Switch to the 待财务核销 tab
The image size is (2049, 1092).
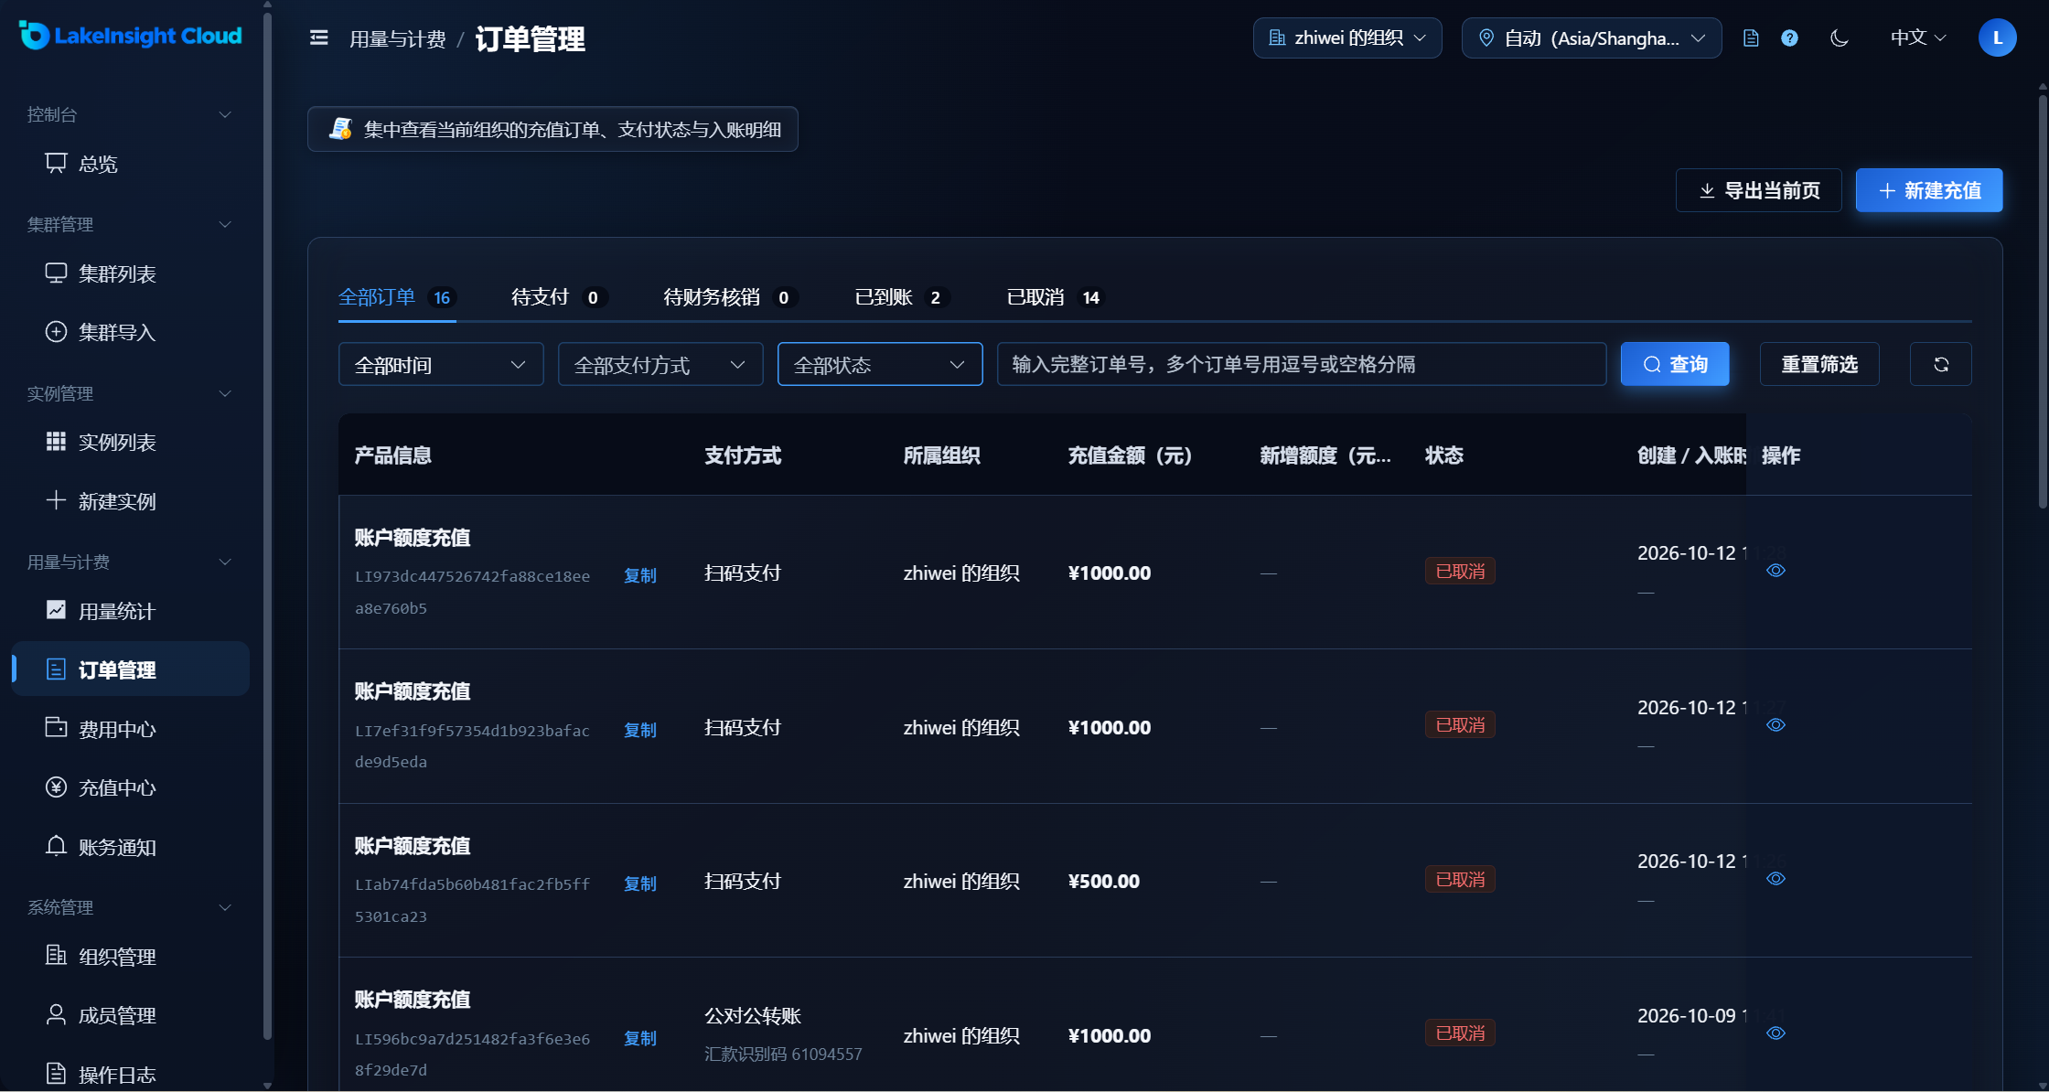click(x=730, y=297)
